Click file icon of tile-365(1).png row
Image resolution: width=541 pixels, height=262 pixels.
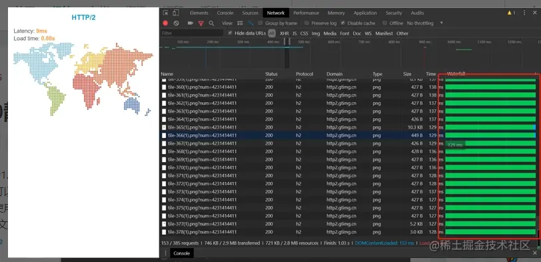(x=164, y=127)
